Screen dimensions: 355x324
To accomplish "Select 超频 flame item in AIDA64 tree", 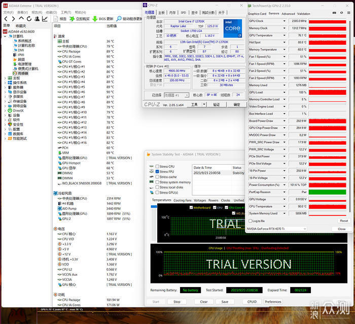I will pos(19,59).
